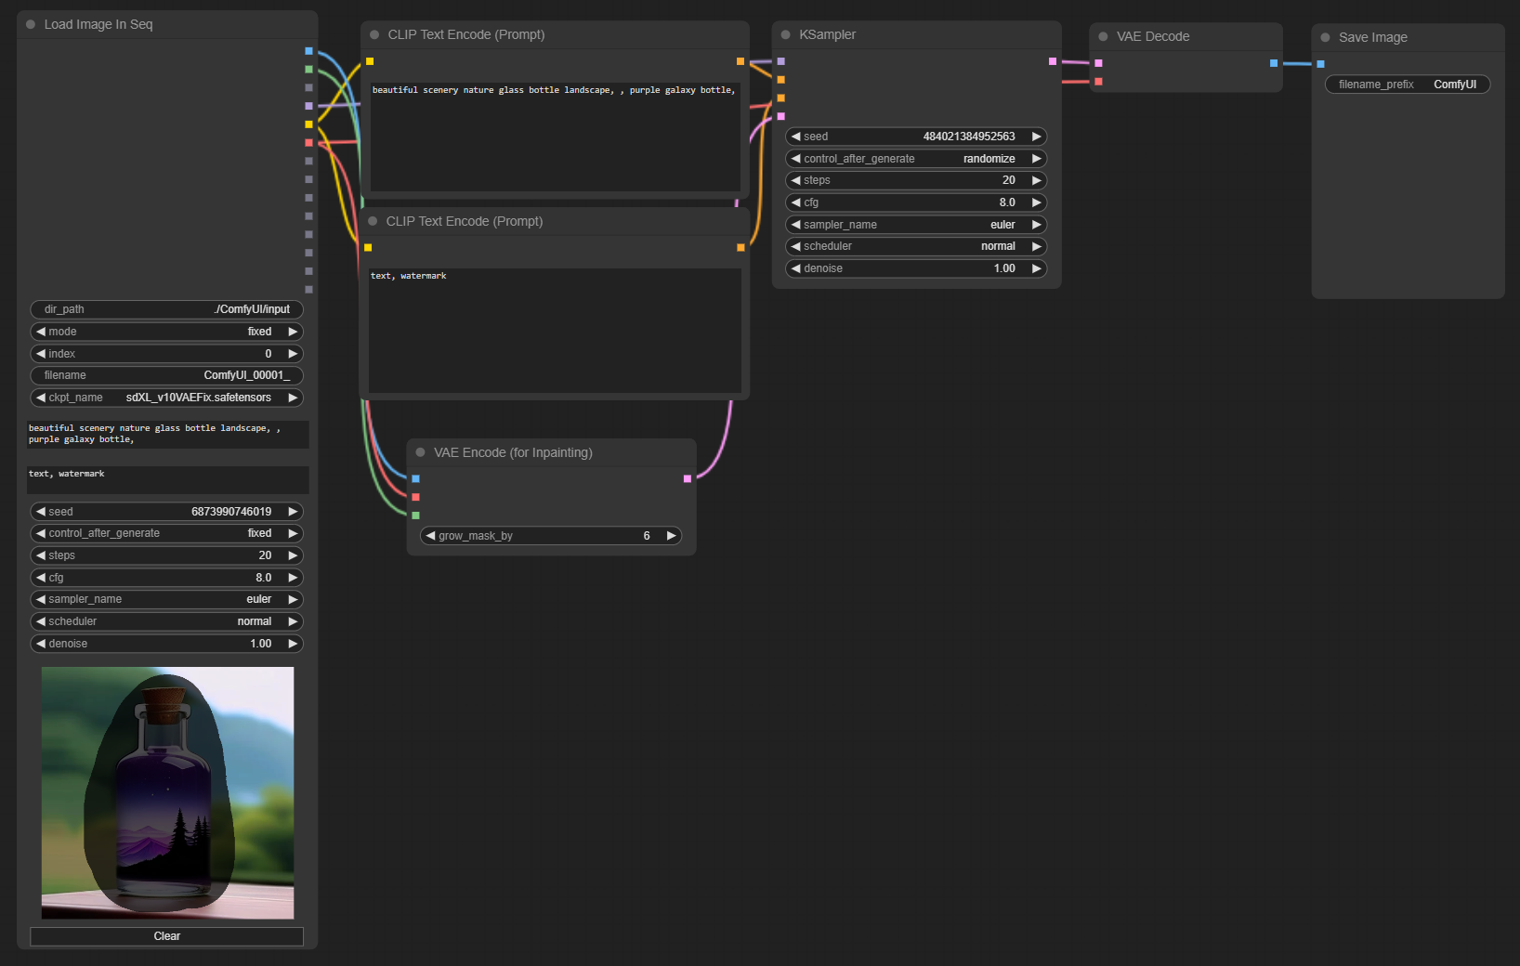Click the blue image input port on Save Image
Viewport: 1520px width, 966px height.
[x=1320, y=64]
